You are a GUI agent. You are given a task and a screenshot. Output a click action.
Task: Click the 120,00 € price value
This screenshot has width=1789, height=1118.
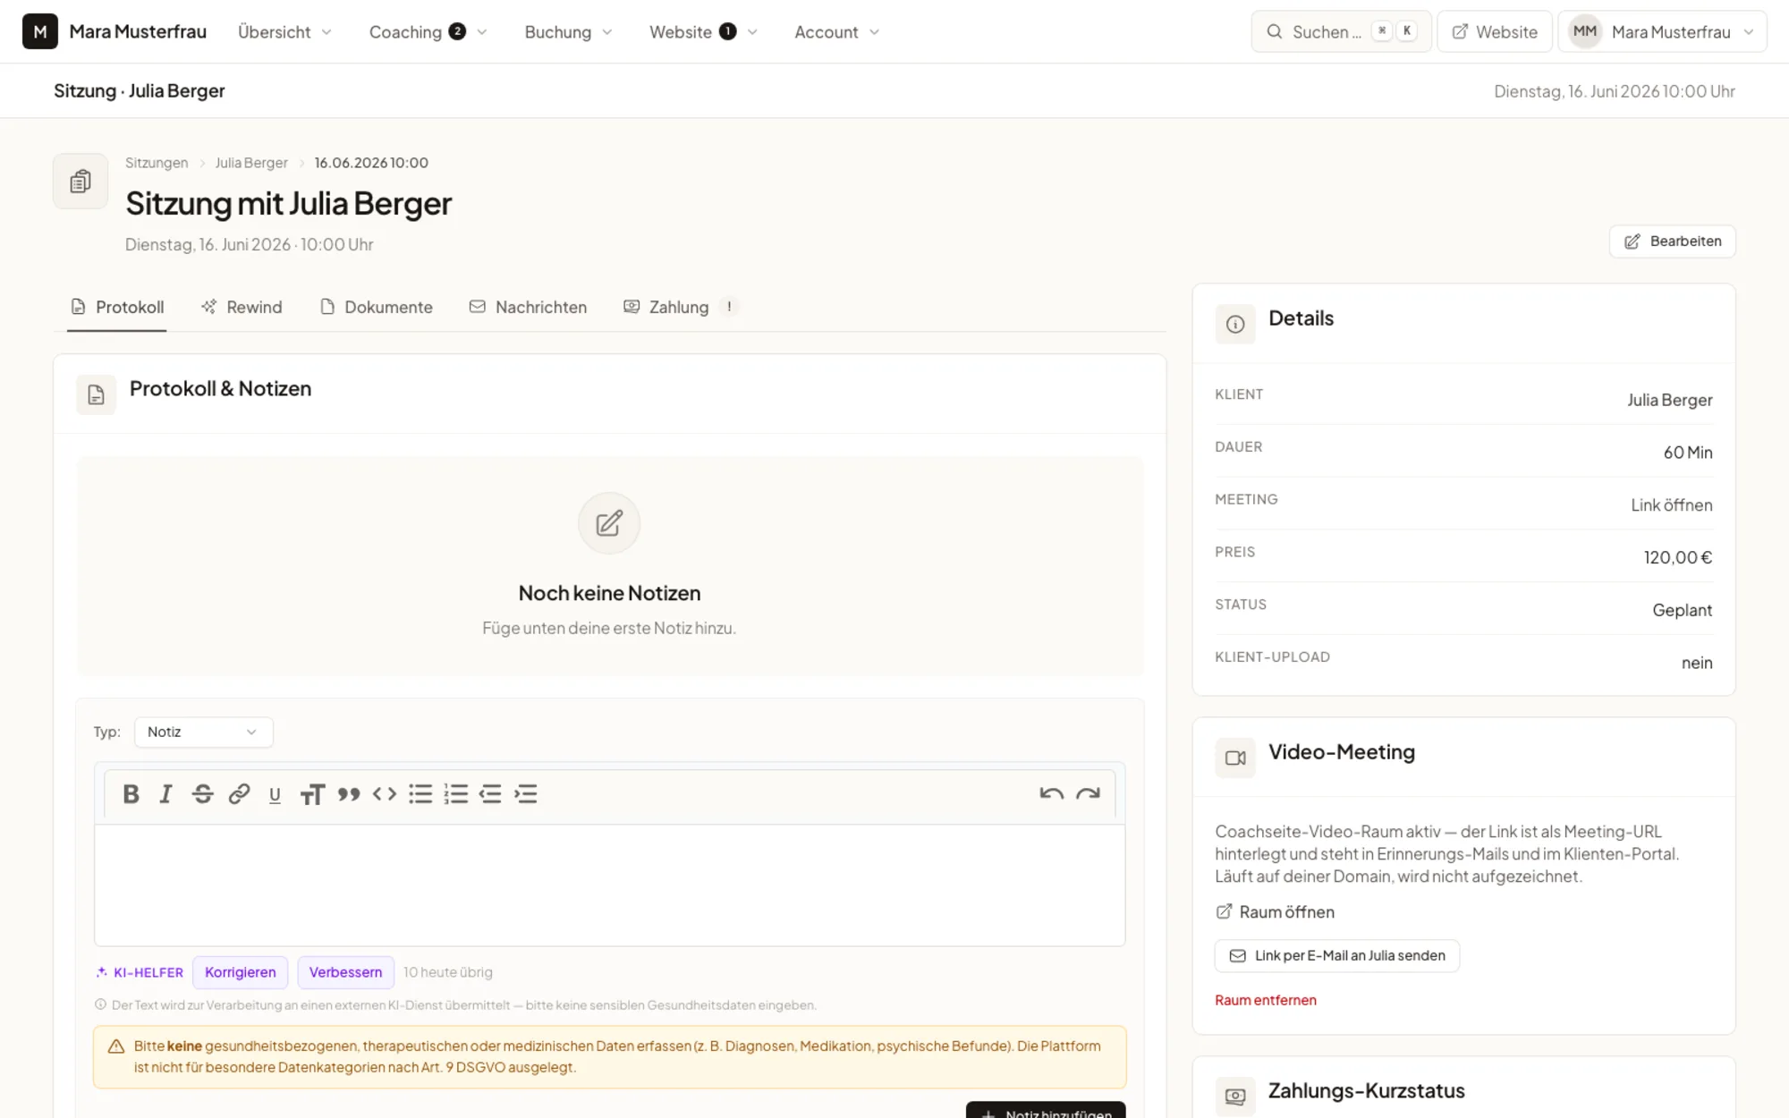(1677, 557)
